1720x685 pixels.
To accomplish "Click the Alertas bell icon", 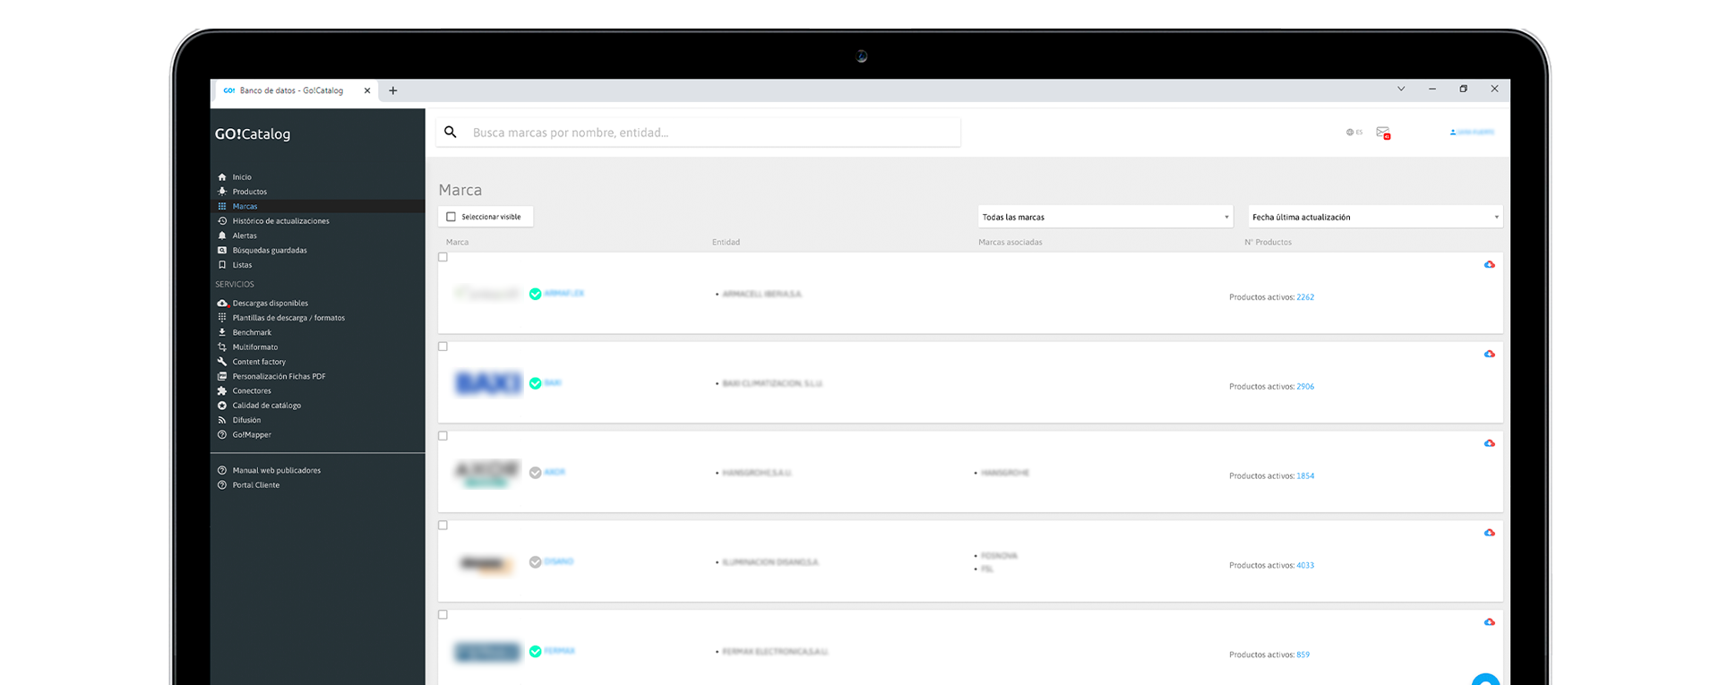I will (x=222, y=235).
